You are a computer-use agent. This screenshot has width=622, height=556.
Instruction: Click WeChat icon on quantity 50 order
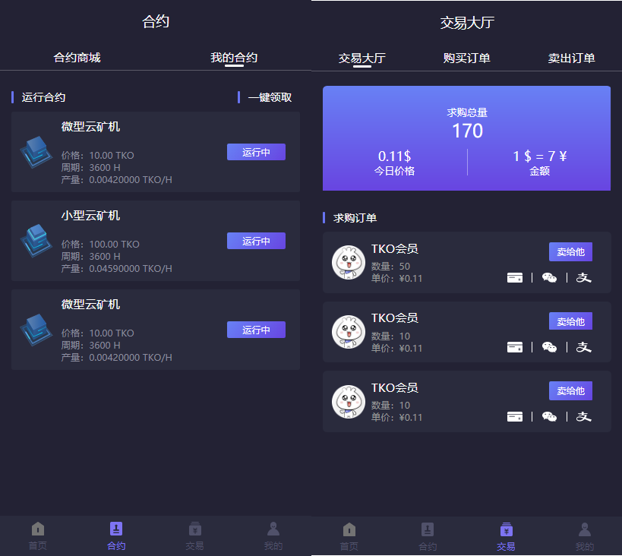549,277
